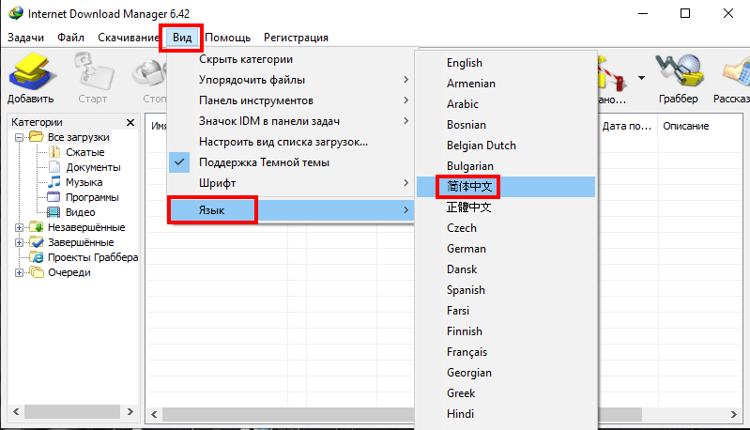Collapse the Все загрузки tree node

(x=20, y=137)
